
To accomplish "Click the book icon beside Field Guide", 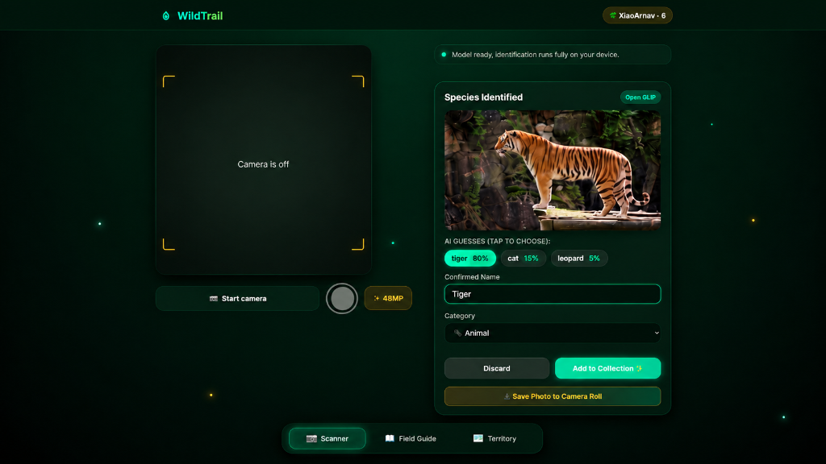I will 390,438.
